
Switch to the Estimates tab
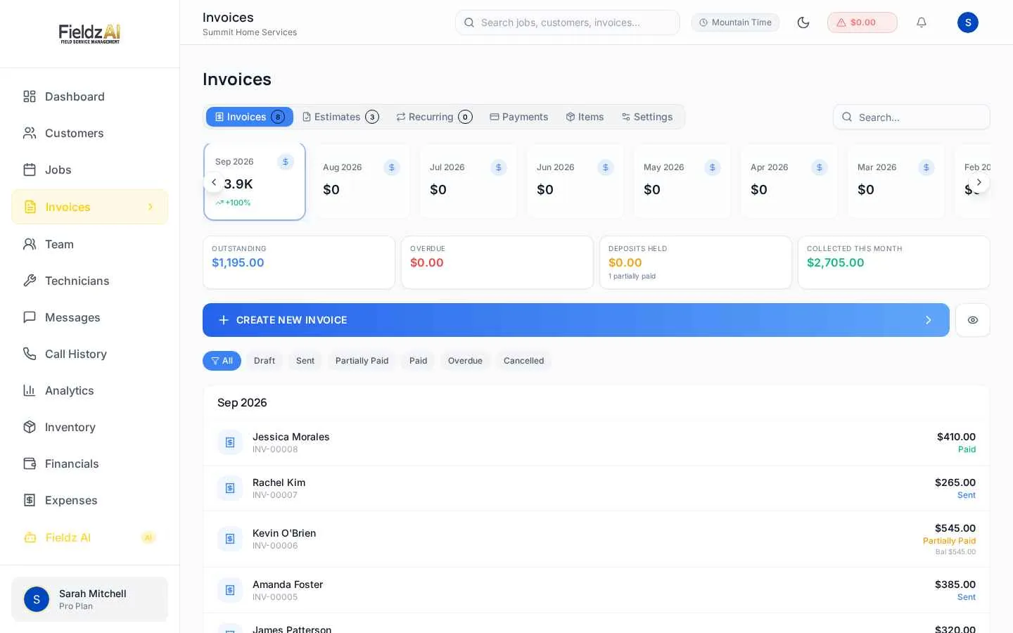click(x=340, y=117)
